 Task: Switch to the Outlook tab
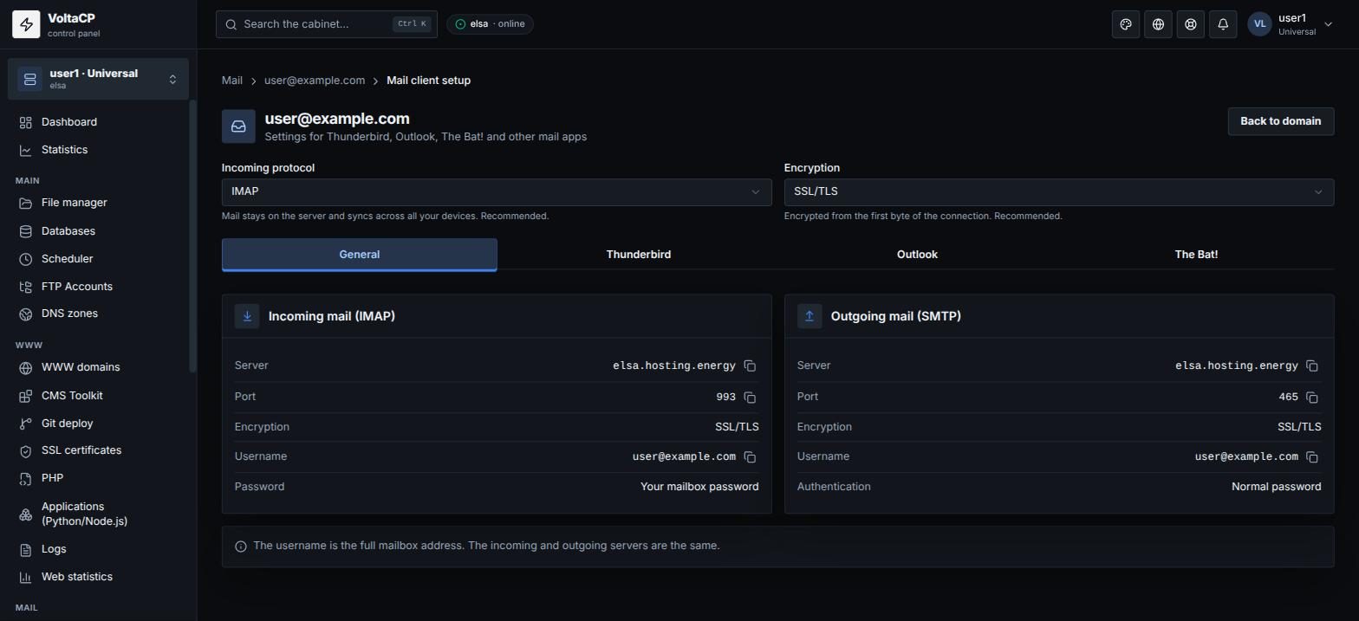(x=917, y=255)
